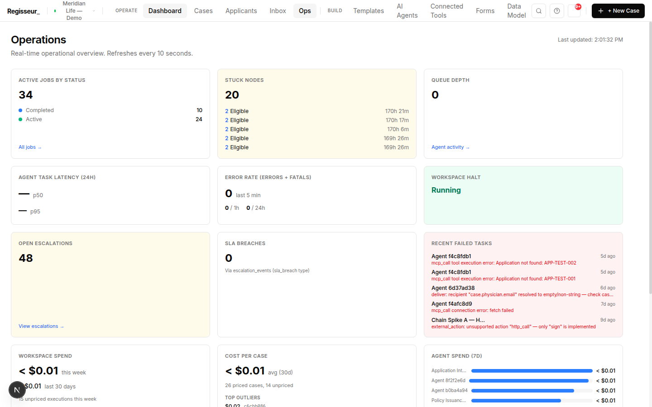Click the Policy Issuanc... spend bar

[532, 401]
